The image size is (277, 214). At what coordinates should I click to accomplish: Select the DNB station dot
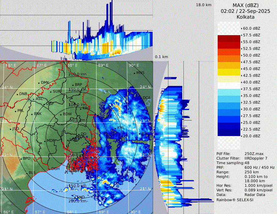click(17, 94)
